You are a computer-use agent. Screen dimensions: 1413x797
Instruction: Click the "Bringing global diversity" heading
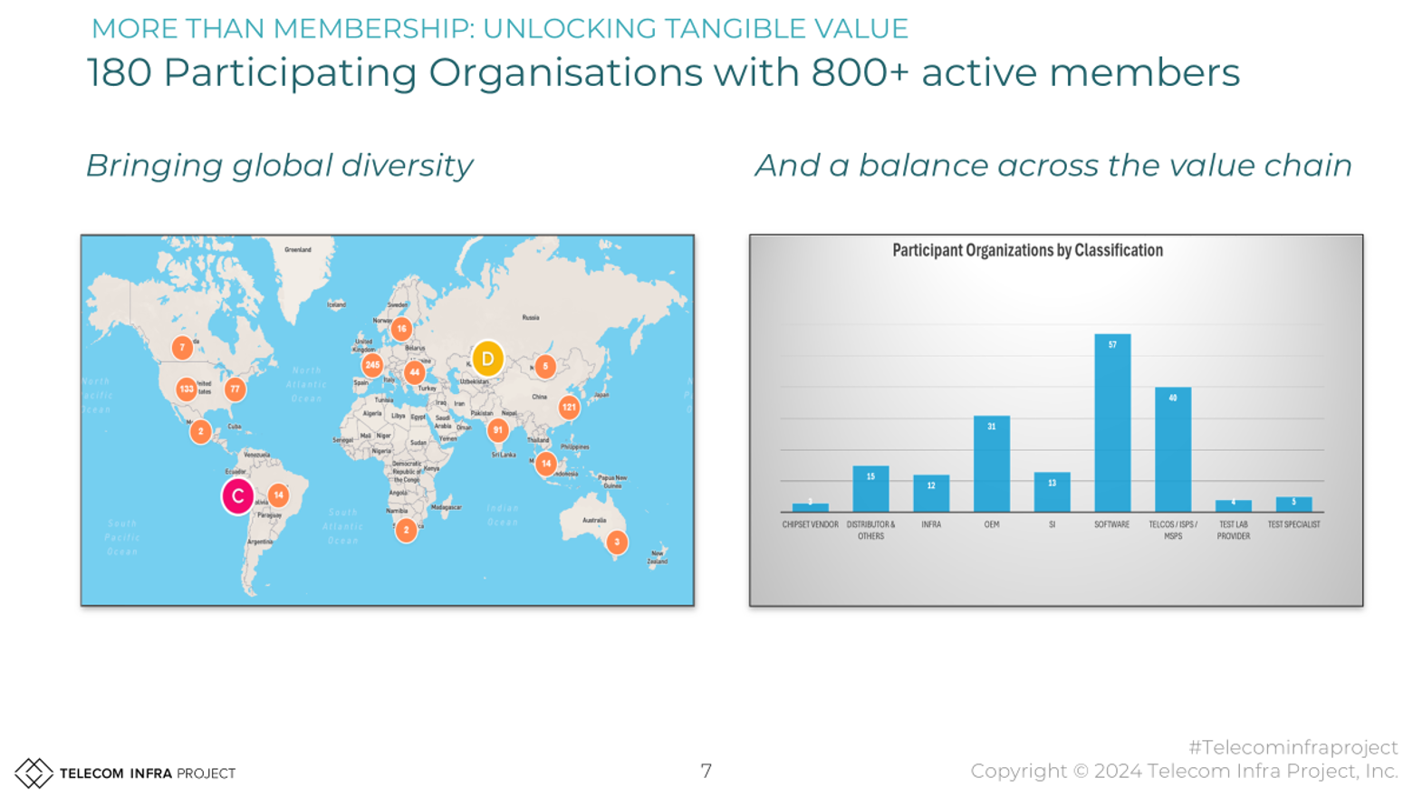click(x=279, y=166)
